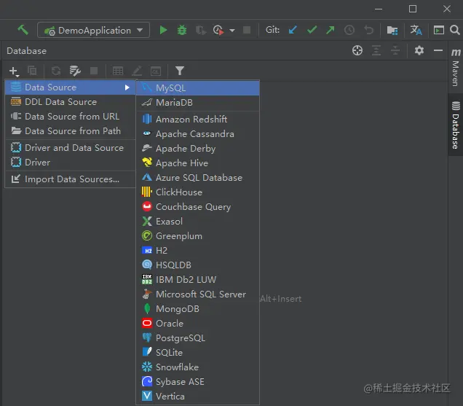Choose HSQLDB database entry

point(198,265)
